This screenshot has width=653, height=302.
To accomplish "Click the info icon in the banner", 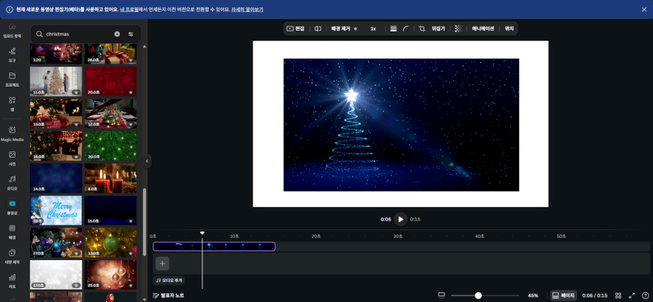I will [9, 10].
